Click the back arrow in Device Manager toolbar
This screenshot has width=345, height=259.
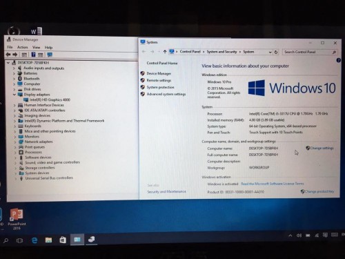point(8,55)
